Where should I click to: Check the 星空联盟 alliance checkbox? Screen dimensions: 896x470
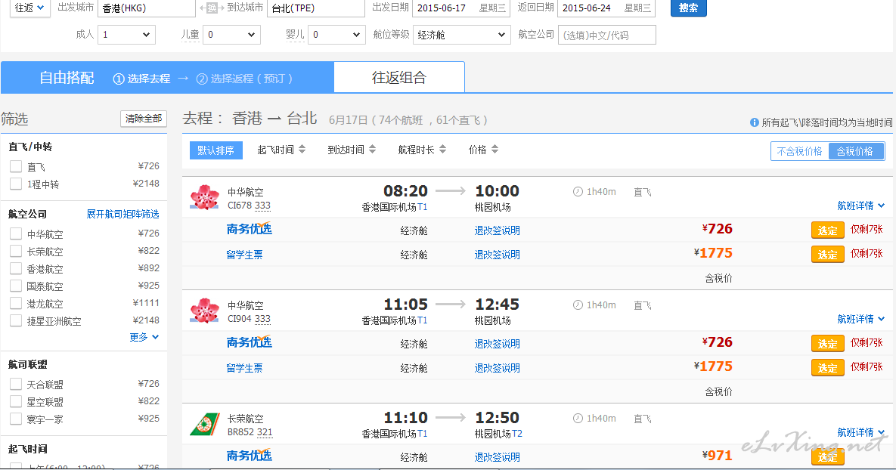pyautogui.click(x=16, y=401)
